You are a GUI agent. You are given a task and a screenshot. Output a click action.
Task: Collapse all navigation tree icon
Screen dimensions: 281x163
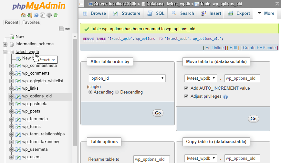click(61, 29)
